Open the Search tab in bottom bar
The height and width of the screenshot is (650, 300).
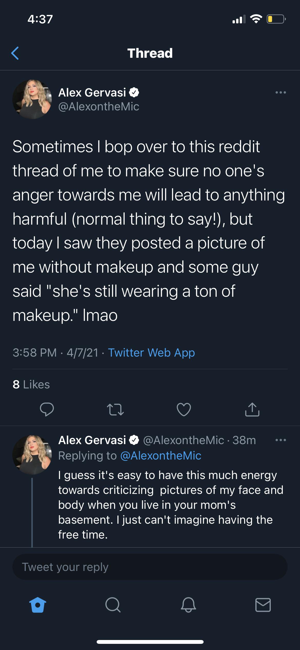(113, 605)
